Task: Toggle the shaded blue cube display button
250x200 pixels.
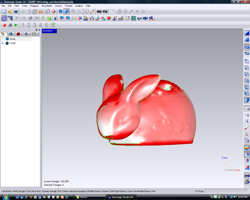Action: point(247,100)
